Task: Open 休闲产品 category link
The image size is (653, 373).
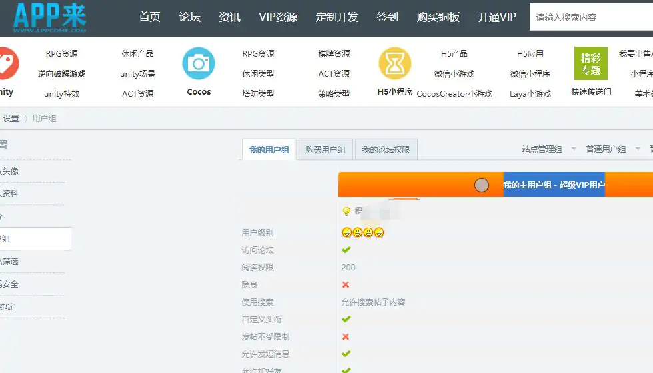Action: click(137, 54)
